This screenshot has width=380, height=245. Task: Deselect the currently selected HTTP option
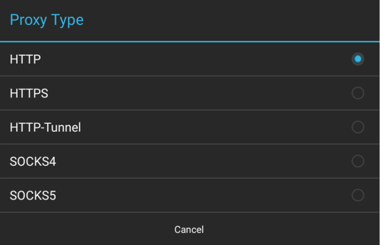pos(357,59)
